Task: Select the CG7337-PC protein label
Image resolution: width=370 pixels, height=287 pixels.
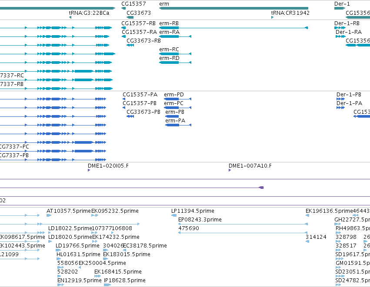Action: (14, 147)
